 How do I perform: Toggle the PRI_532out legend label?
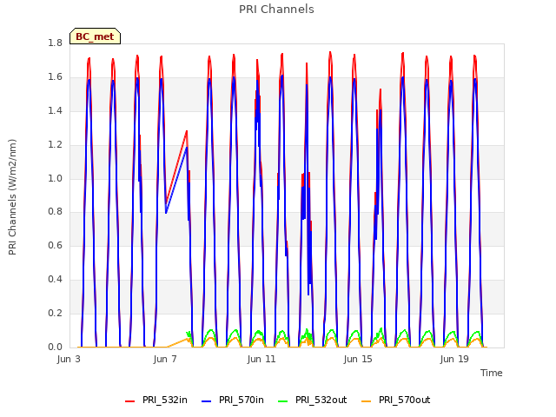tap(321, 400)
